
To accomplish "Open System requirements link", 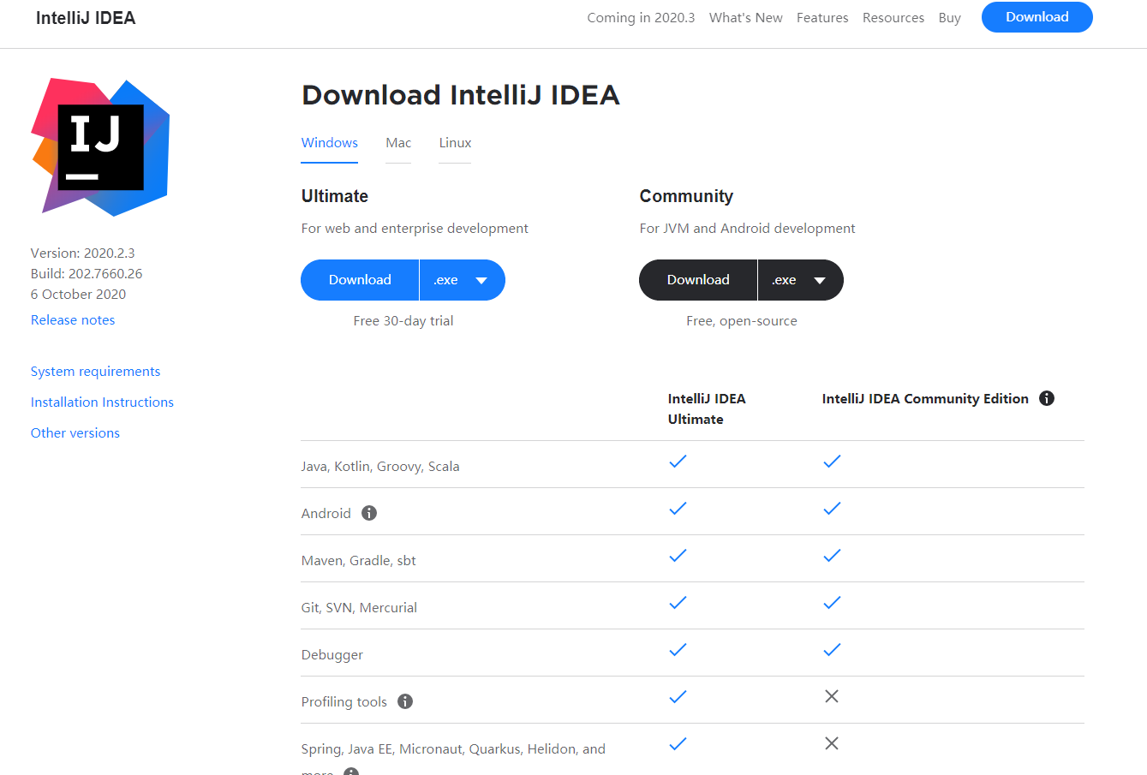I will coord(95,372).
